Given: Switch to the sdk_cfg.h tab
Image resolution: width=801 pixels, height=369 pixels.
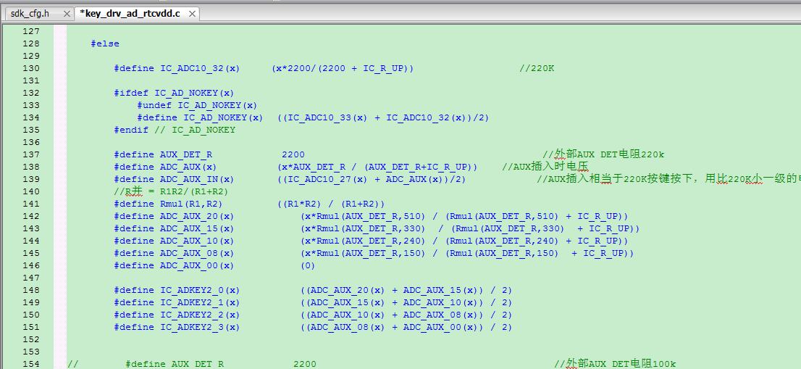Looking at the screenshot, I should click(x=30, y=14).
